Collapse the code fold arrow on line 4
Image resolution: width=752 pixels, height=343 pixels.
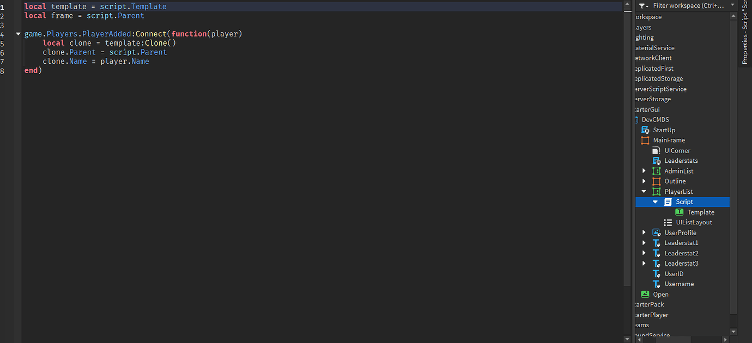(x=18, y=33)
